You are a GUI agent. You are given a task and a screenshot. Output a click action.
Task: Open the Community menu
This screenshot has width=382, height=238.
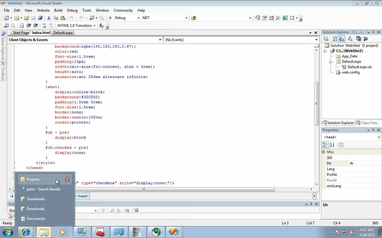coord(123,10)
